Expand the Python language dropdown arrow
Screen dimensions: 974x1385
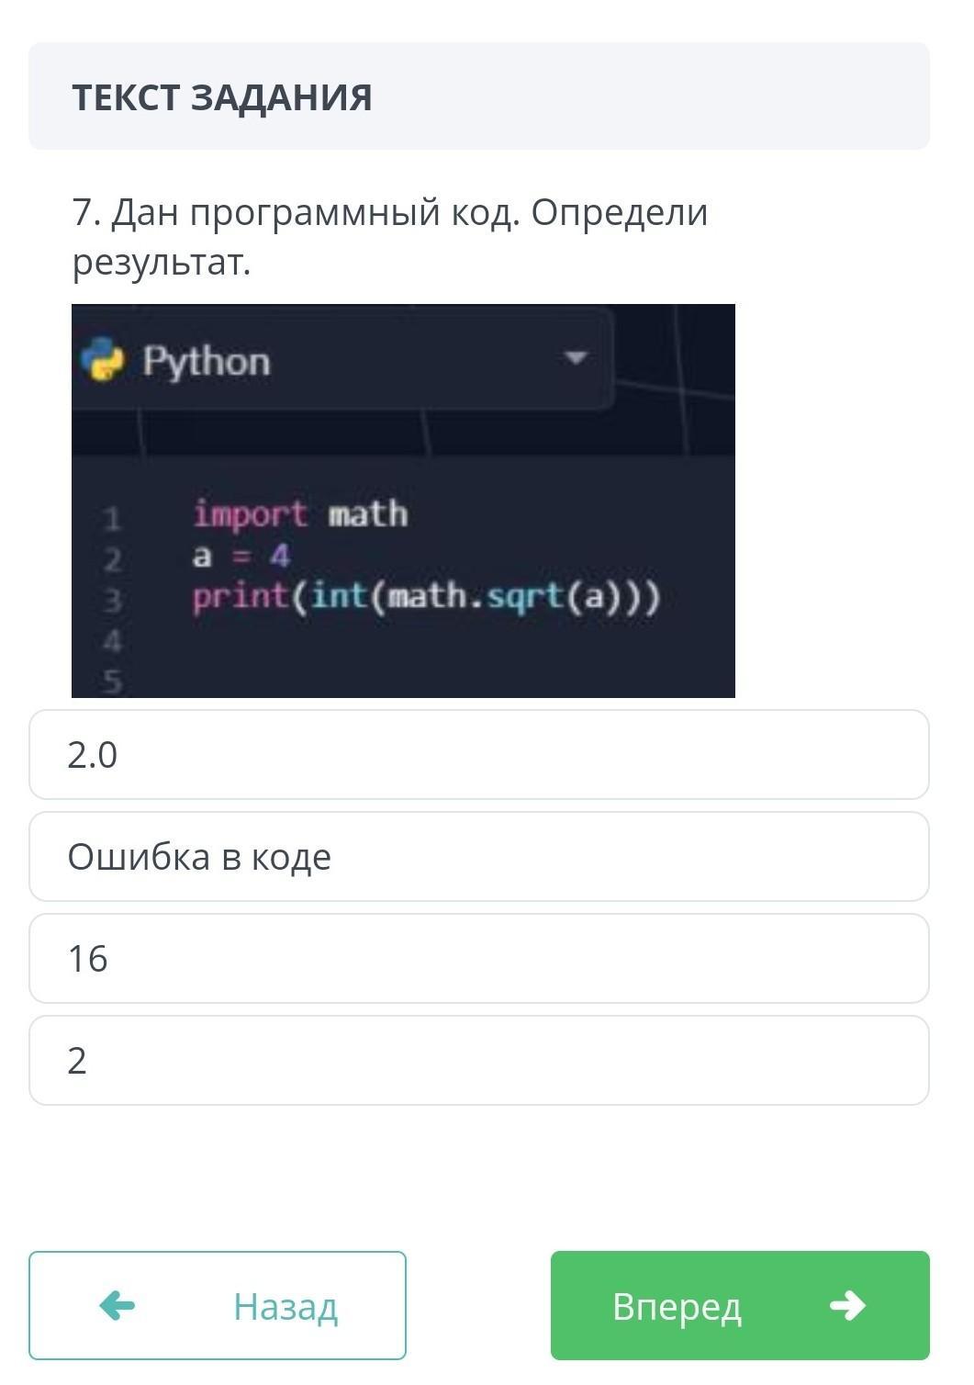click(576, 357)
